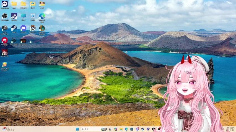Viewport: 236px width, 132px height.
Task: Open the blonde cartoon character desktop icon
Action: point(4,67)
